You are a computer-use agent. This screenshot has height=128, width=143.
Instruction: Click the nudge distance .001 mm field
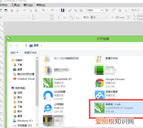coord(120,17)
